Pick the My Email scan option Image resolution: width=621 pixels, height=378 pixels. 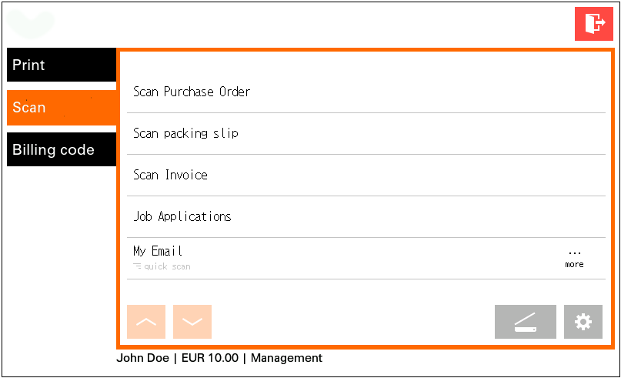[158, 251]
